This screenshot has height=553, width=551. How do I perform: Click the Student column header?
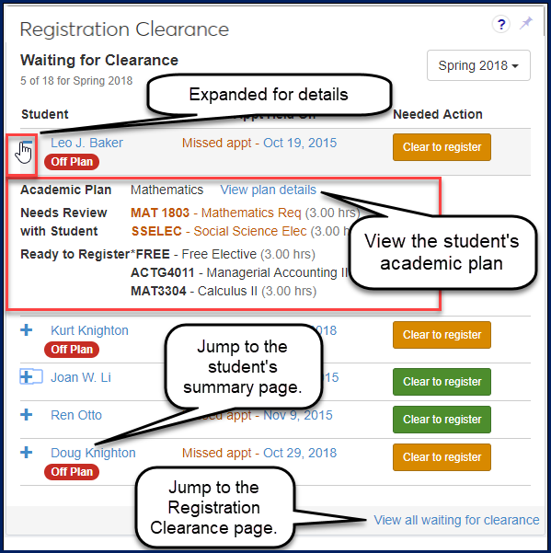point(45,114)
